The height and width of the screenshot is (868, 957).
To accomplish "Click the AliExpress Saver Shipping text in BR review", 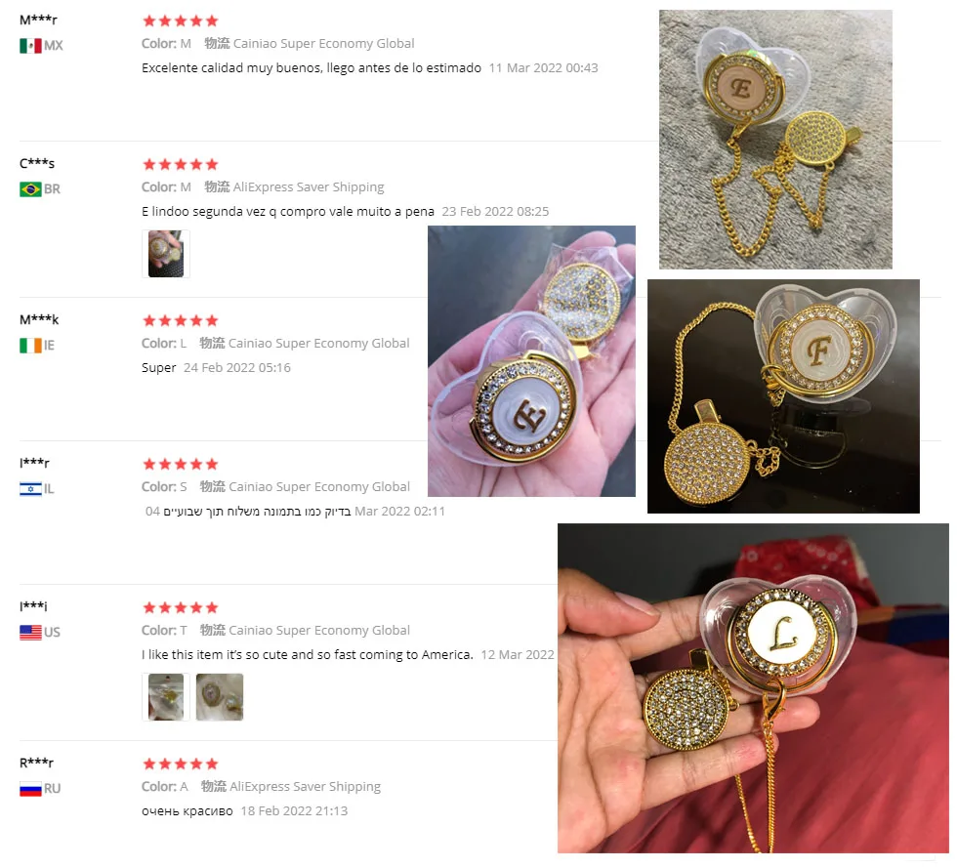I will [x=309, y=187].
